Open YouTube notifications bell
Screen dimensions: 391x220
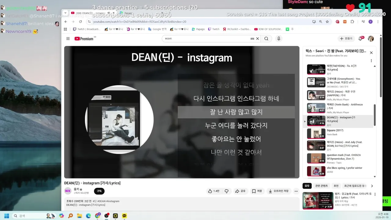[360, 38]
